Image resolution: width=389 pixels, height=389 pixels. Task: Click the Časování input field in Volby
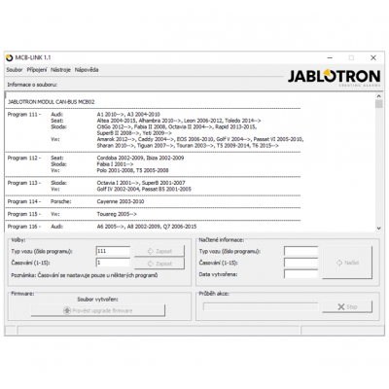(113, 263)
